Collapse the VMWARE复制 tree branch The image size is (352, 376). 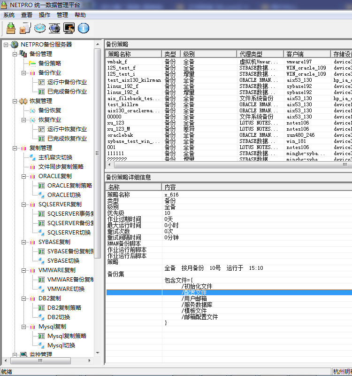coord(24,270)
